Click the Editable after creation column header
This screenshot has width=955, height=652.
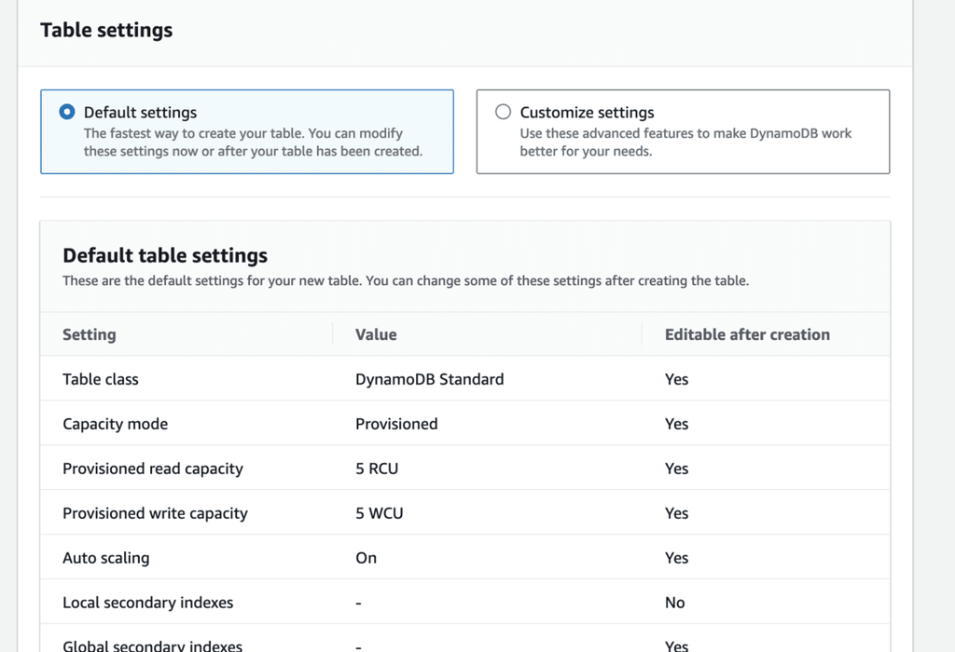click(747, 334)
